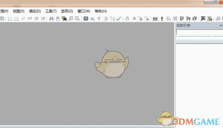Screen dimensions: 223x128
Task: Click the previous window arrow icon
Action: [x=71, y=19]
